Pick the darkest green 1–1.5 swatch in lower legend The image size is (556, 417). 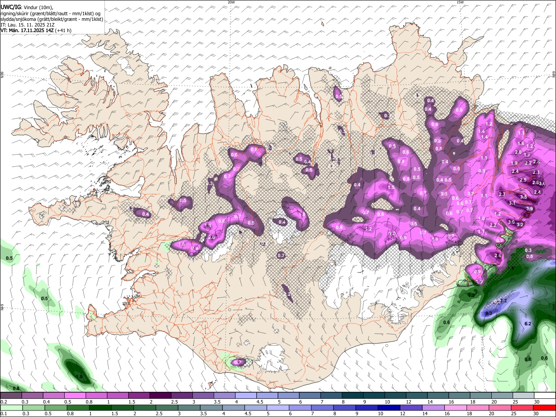(100, 407)
